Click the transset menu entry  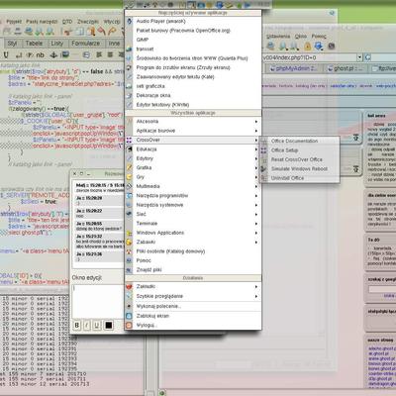(193, 49)
